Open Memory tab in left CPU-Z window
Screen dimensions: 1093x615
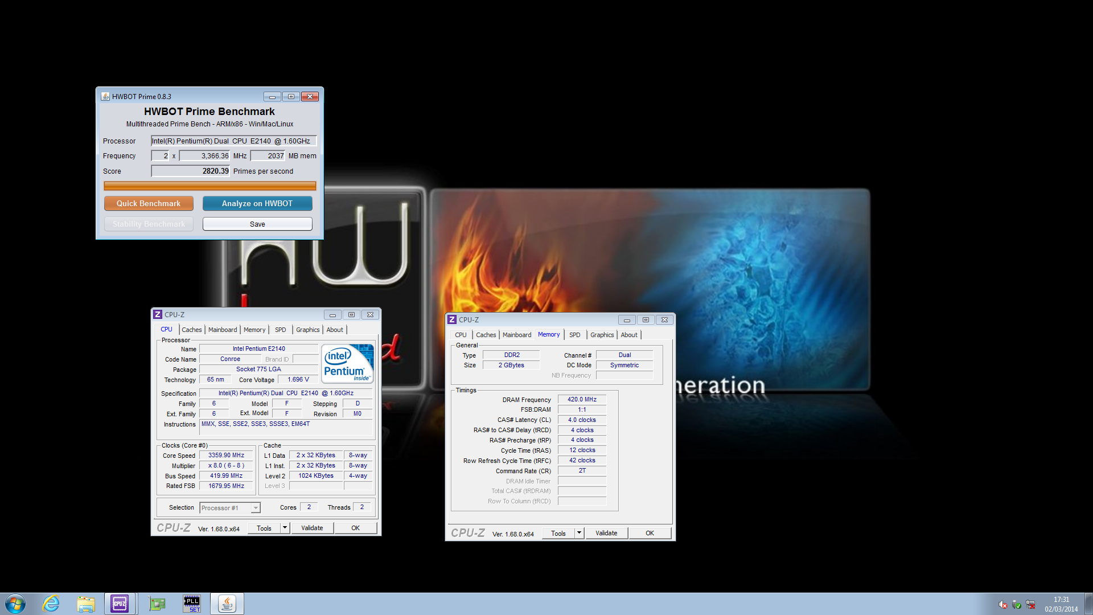(x=254, y=330)
